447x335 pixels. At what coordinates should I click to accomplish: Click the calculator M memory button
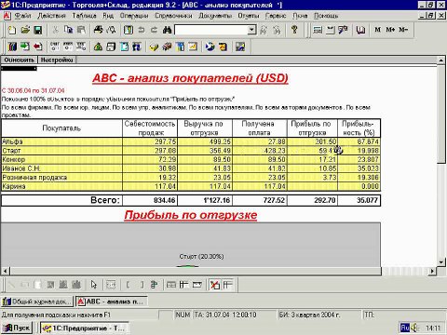[377, 30]
